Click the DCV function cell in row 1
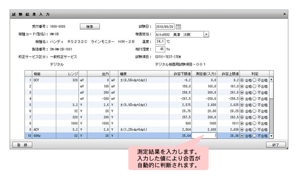Viewport: 298px width, 182px height. click(44, 80)
